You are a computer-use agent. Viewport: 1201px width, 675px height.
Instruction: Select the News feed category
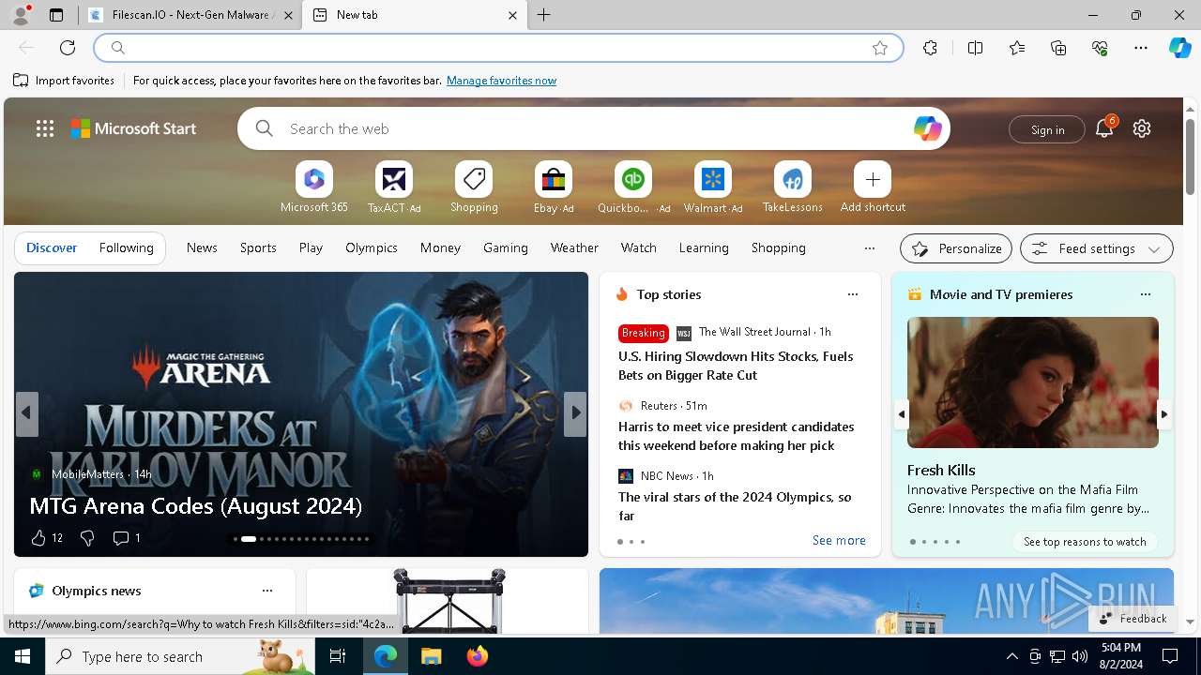tap(202, 247)
